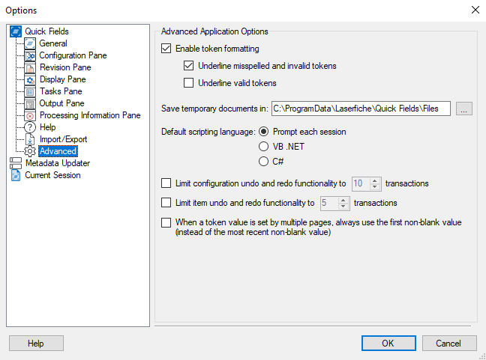Confirm with the OK button
The width and height of the screenshot is (486, 360).
tap(388, 344)
